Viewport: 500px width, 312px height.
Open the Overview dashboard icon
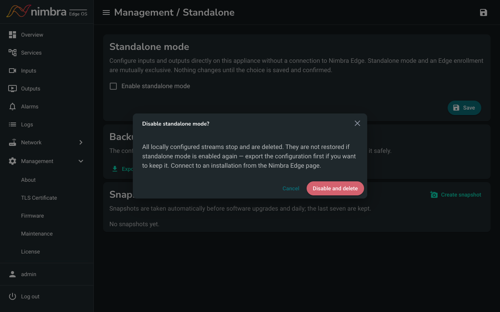click(12, 35)
